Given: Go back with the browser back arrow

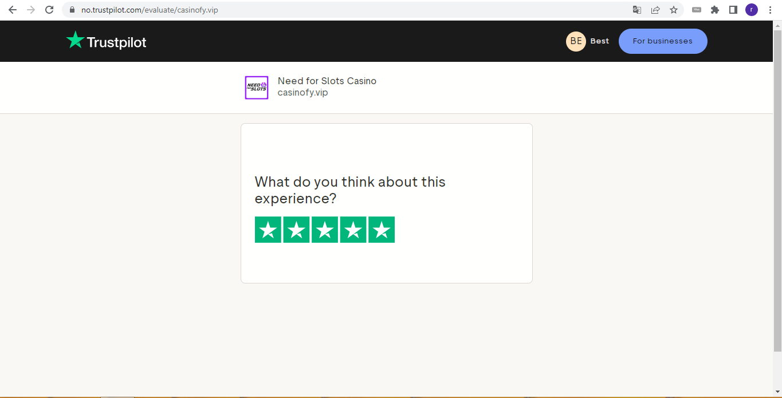Looking at the screenshot, I should (13, 10).
